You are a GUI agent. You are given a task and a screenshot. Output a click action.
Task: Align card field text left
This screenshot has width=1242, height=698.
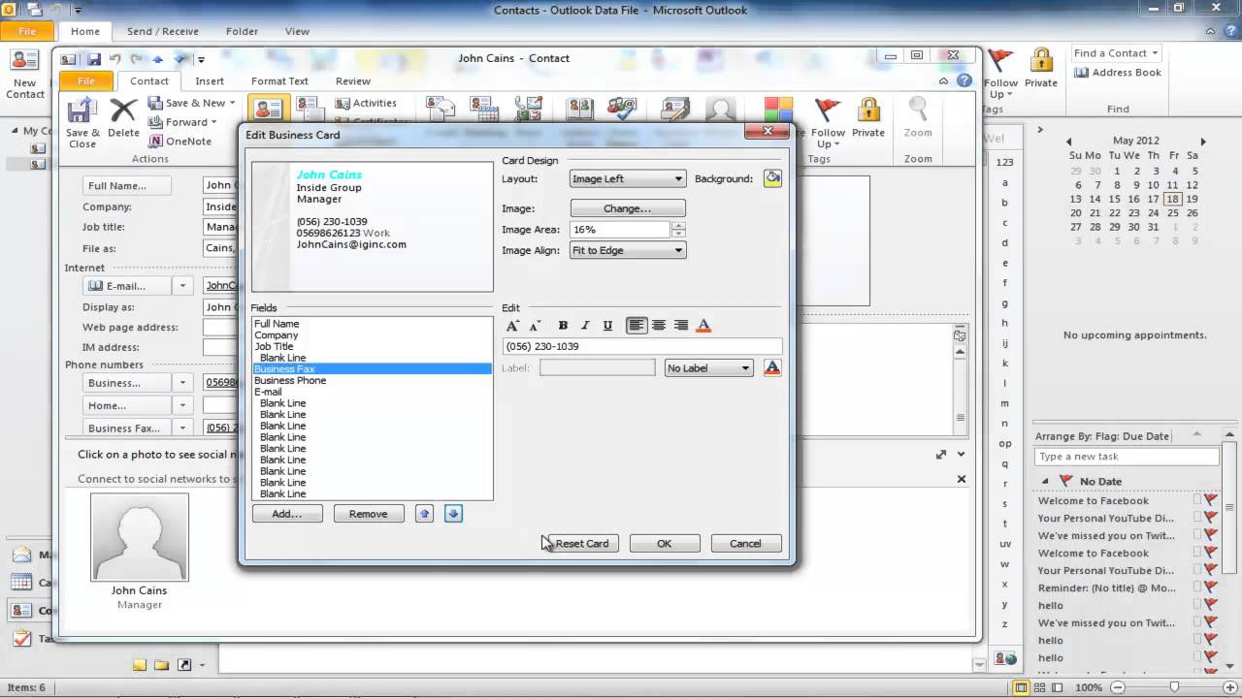(x=637, y=326)
